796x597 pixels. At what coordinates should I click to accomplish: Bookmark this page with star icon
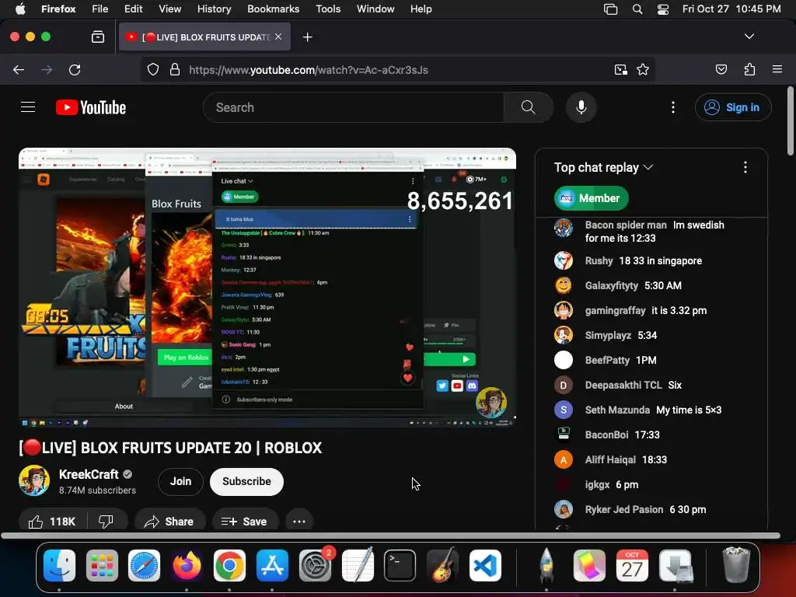coord(643,69)
